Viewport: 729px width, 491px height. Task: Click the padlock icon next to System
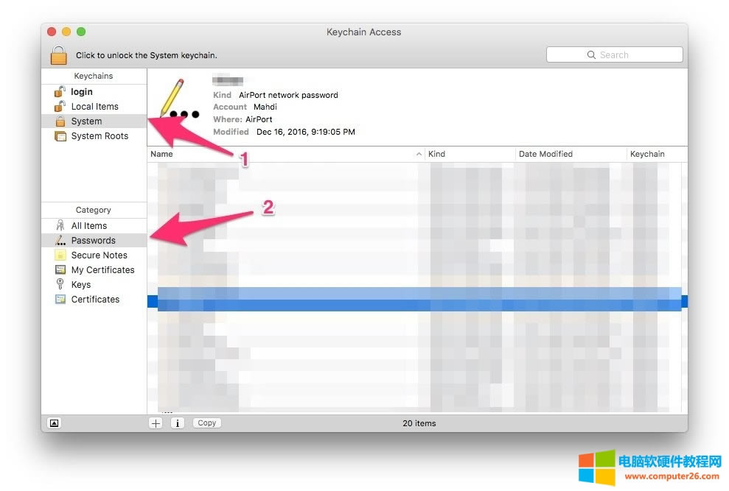60,121
